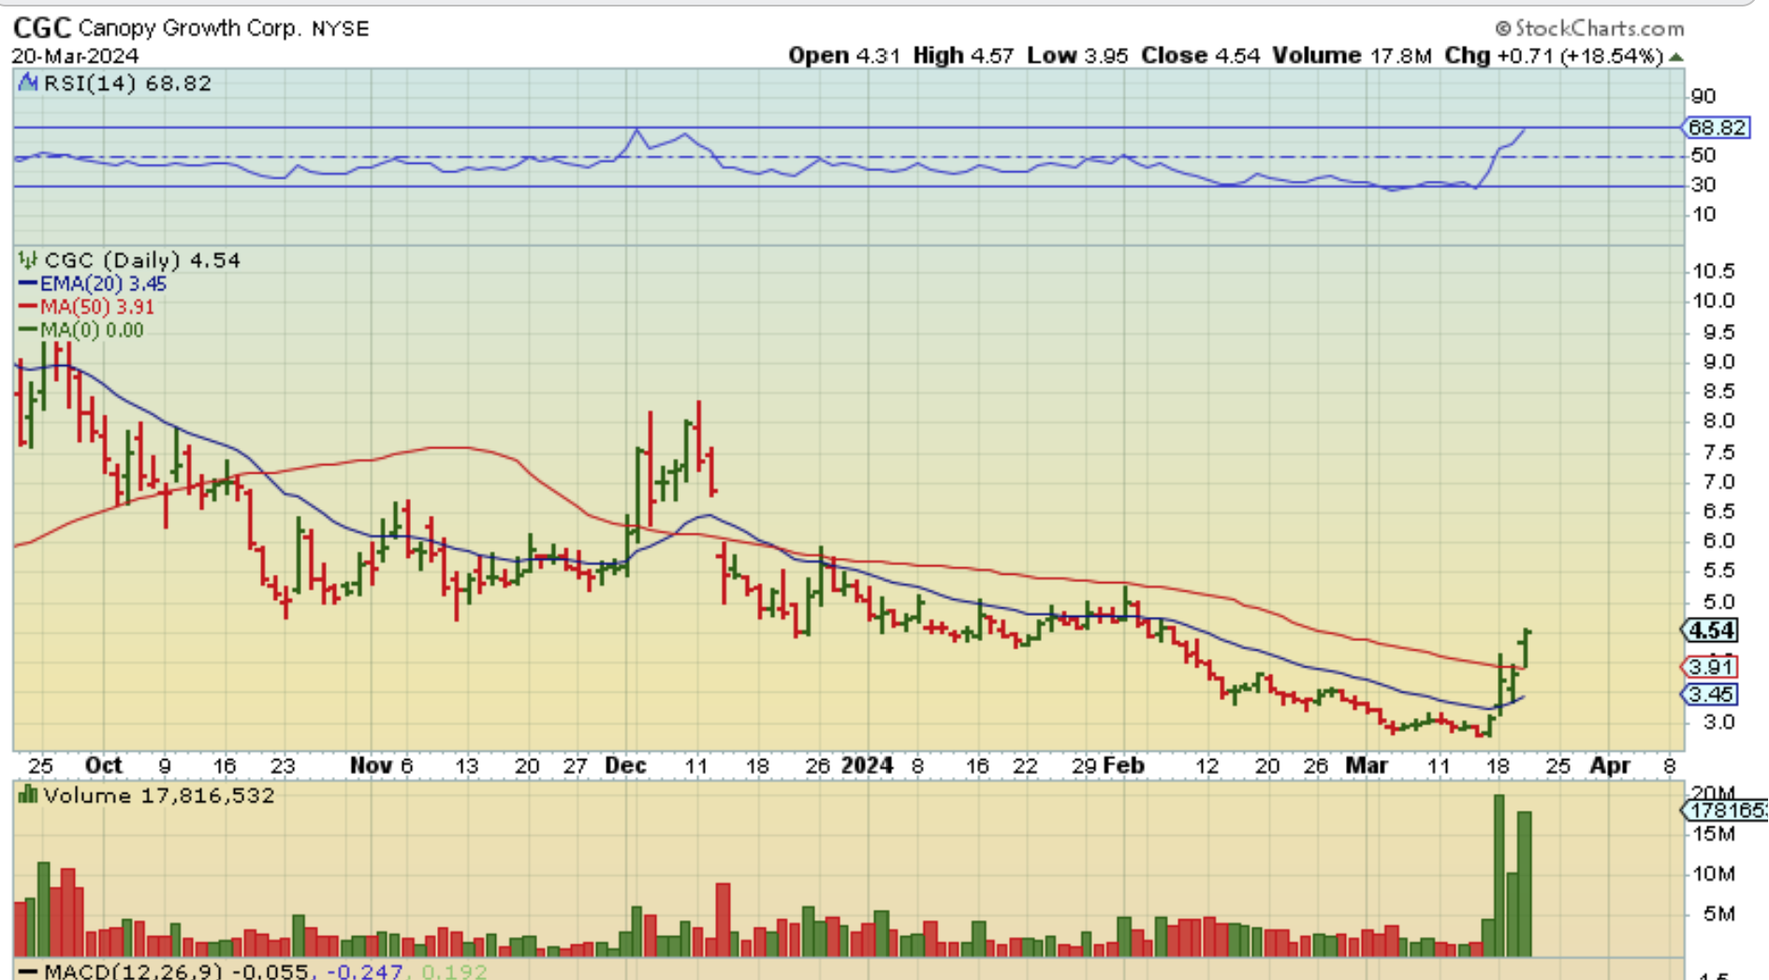Click the Chg +0.71 (+18.54%) value
This screenshot has height=980, width=1769.
click(1554, 56)
